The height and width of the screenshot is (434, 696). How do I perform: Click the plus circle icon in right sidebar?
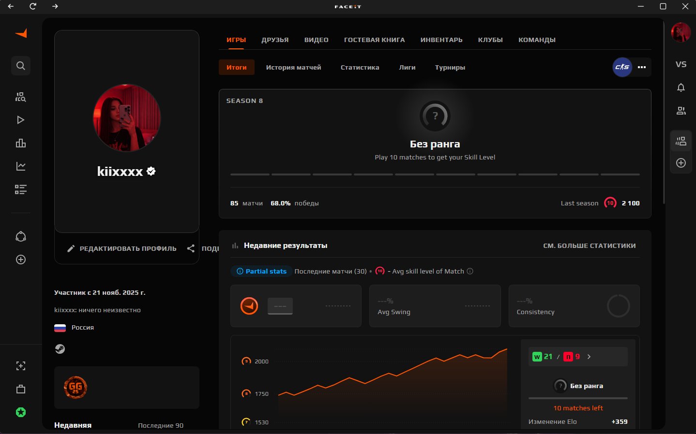[681, 163]
